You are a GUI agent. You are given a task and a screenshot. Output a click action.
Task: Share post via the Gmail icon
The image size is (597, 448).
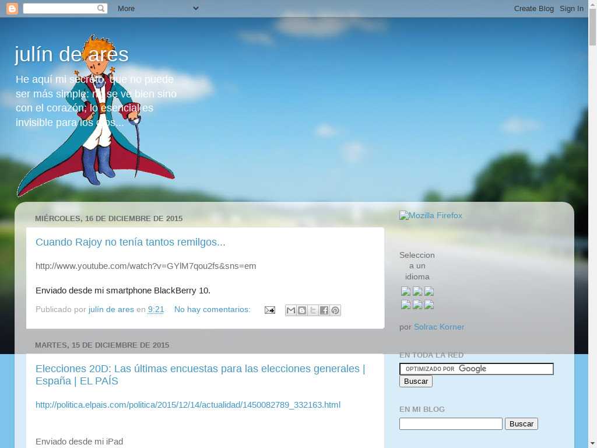291,310
